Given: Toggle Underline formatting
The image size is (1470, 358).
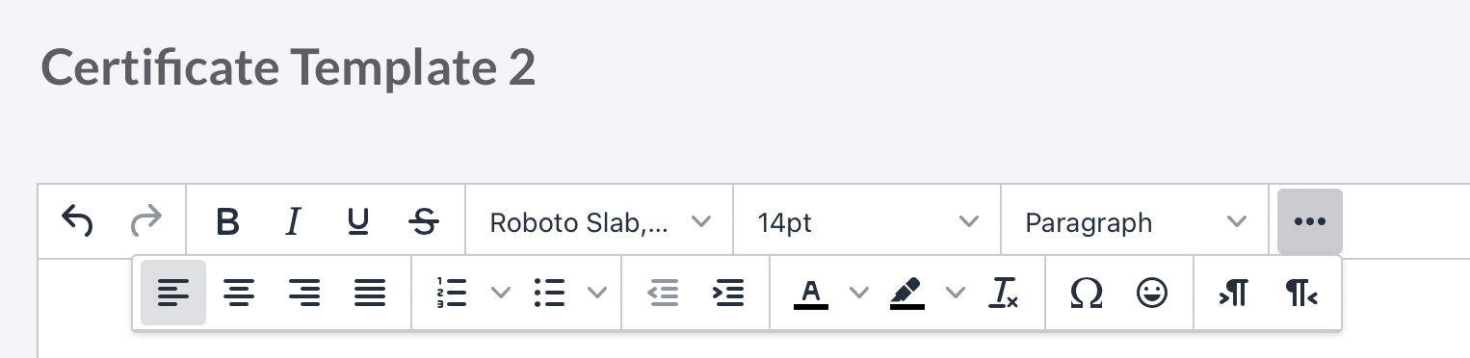Looking at the screenshot, I should point(358,222).
